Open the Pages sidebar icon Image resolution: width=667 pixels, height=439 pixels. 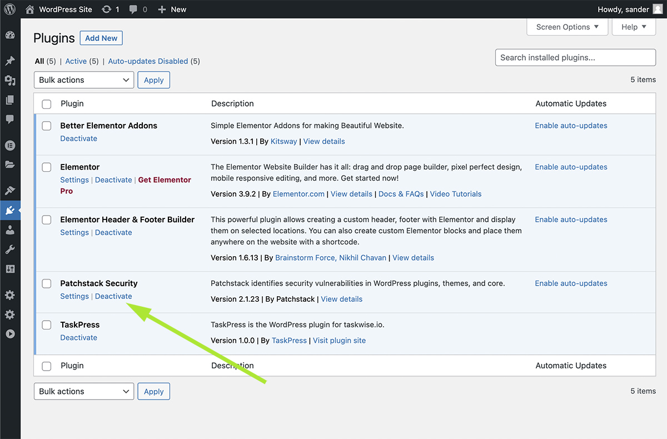click(10, 100)
